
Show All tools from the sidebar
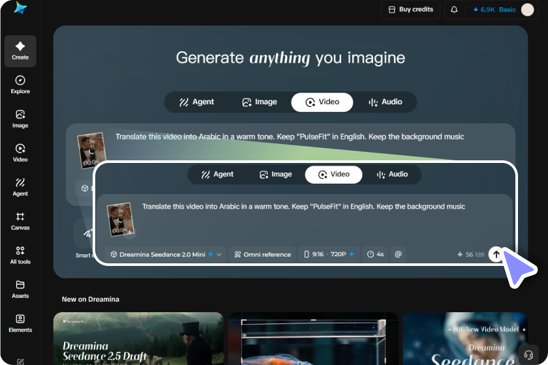(x=20, y=255)
